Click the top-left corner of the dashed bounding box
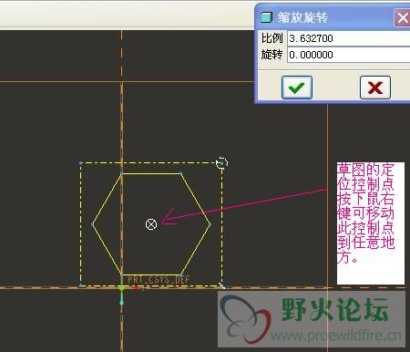The image size is (410, 352). [80, 163]
